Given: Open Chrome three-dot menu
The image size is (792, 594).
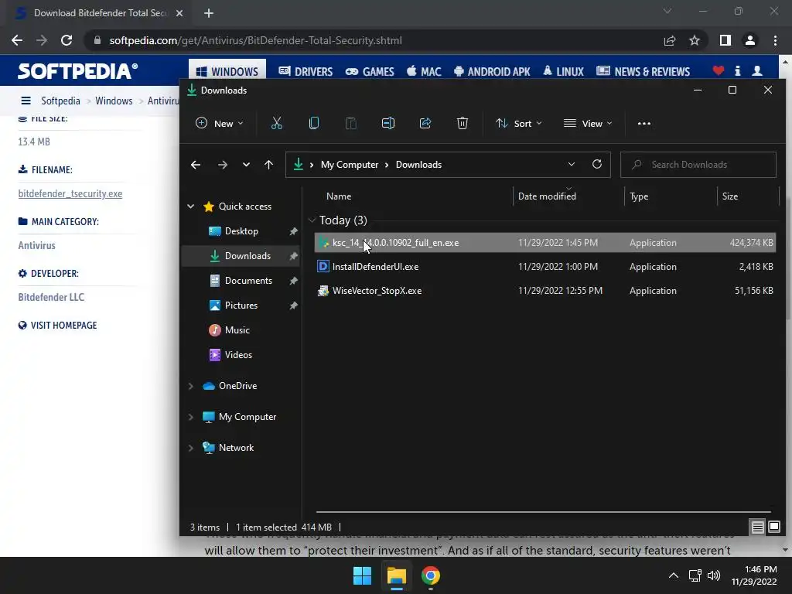Looking at the screenshot, I should (775, 40).
